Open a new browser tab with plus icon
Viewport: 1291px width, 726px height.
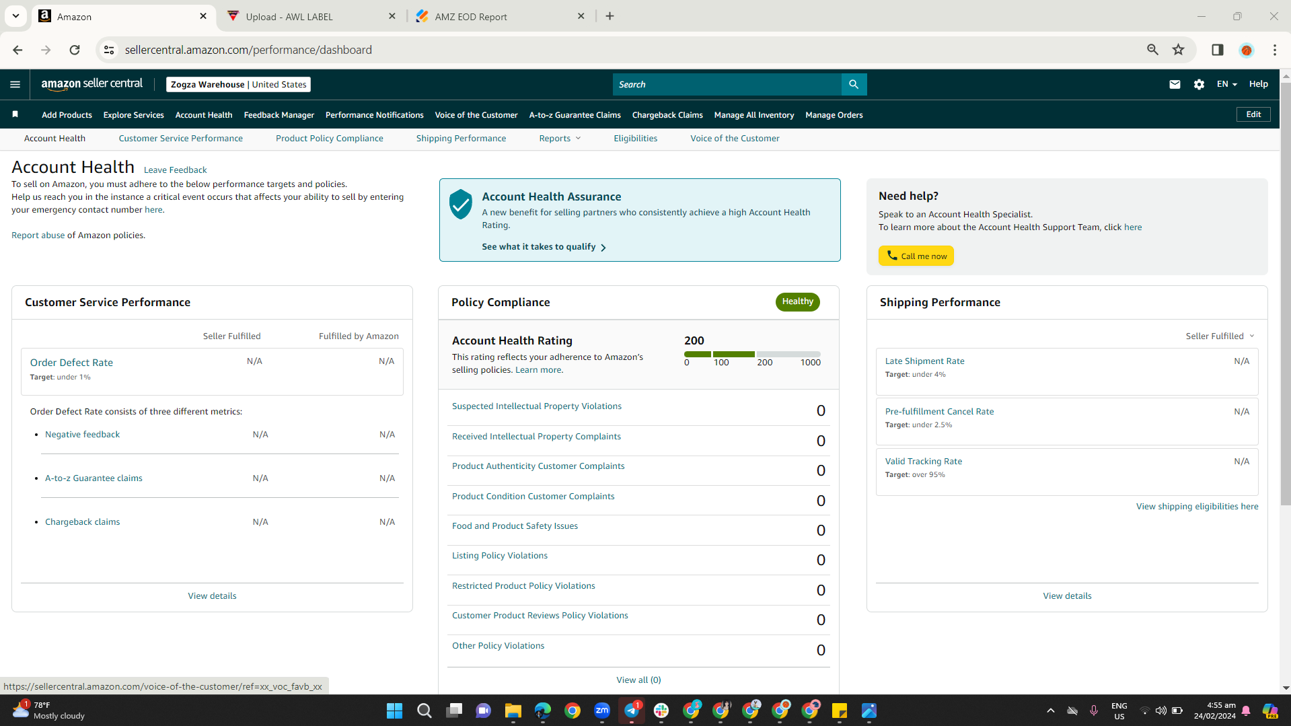coord(610,16)
